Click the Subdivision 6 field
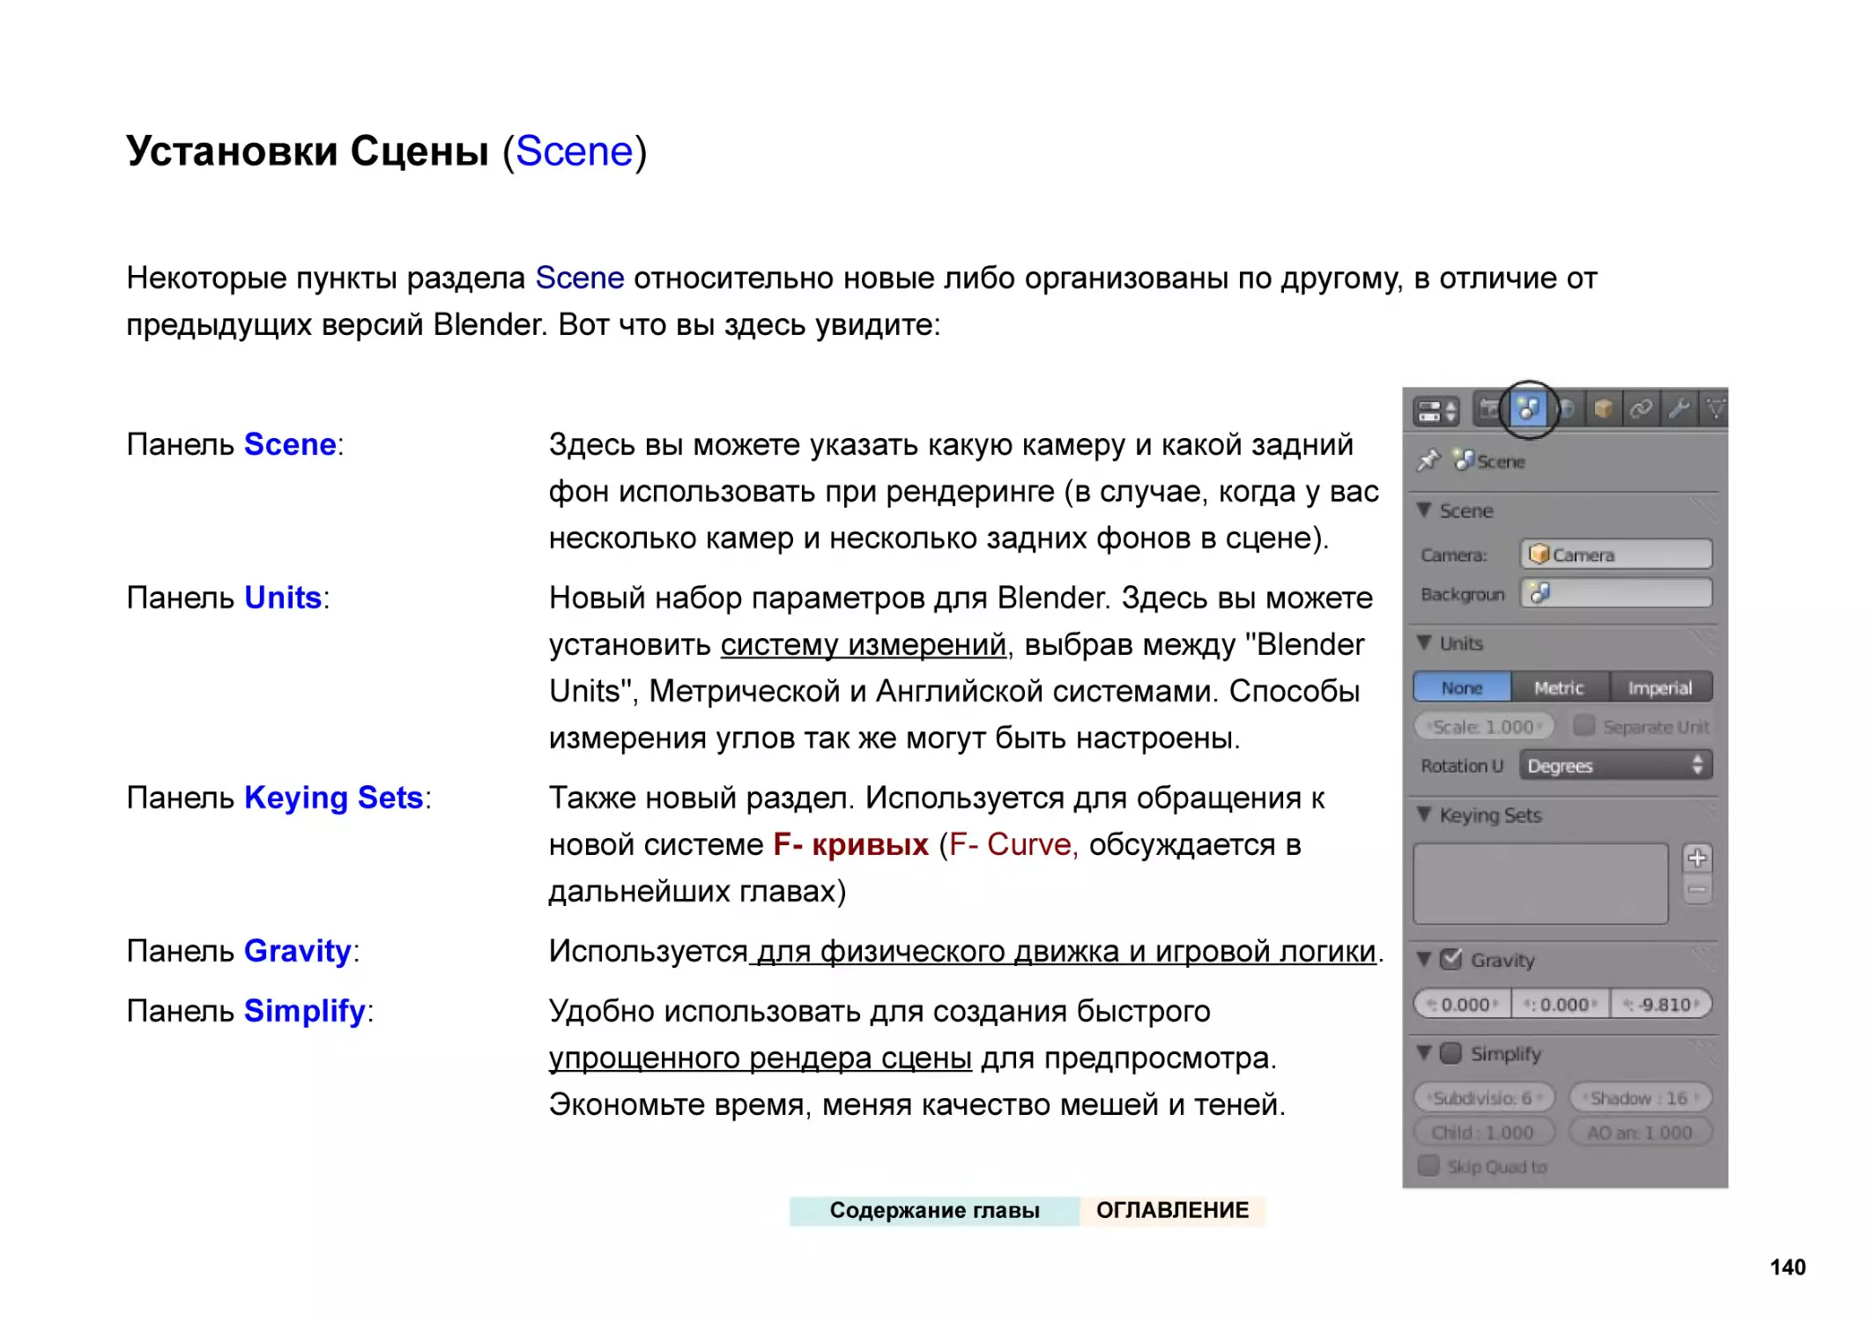 [1485, 1098]
